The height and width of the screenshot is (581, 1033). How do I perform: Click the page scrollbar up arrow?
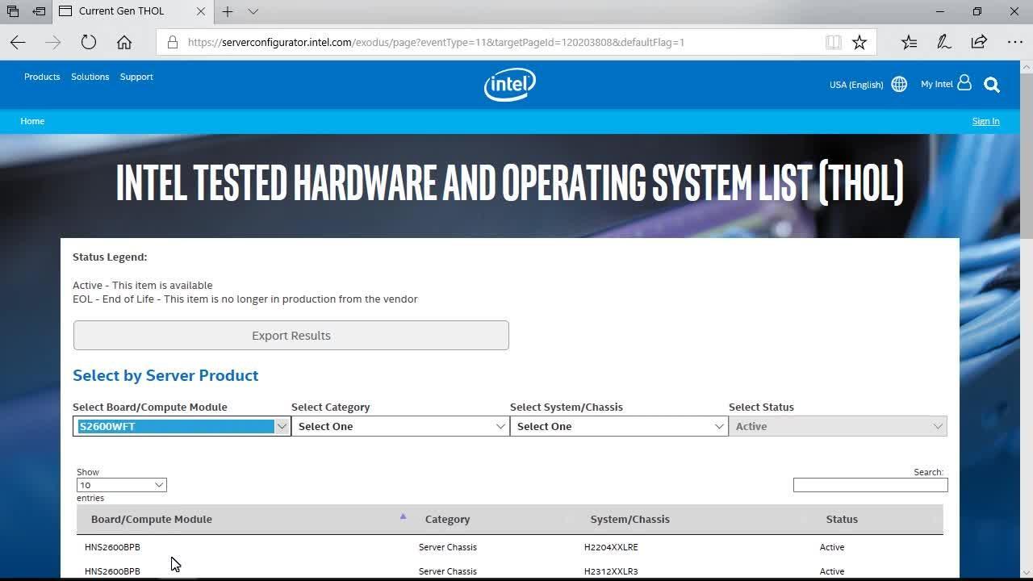click(x=1025, y=68)
